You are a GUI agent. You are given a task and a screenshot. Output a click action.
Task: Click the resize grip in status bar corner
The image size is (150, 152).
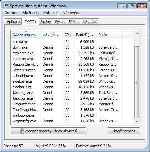[x=145, y=147]
